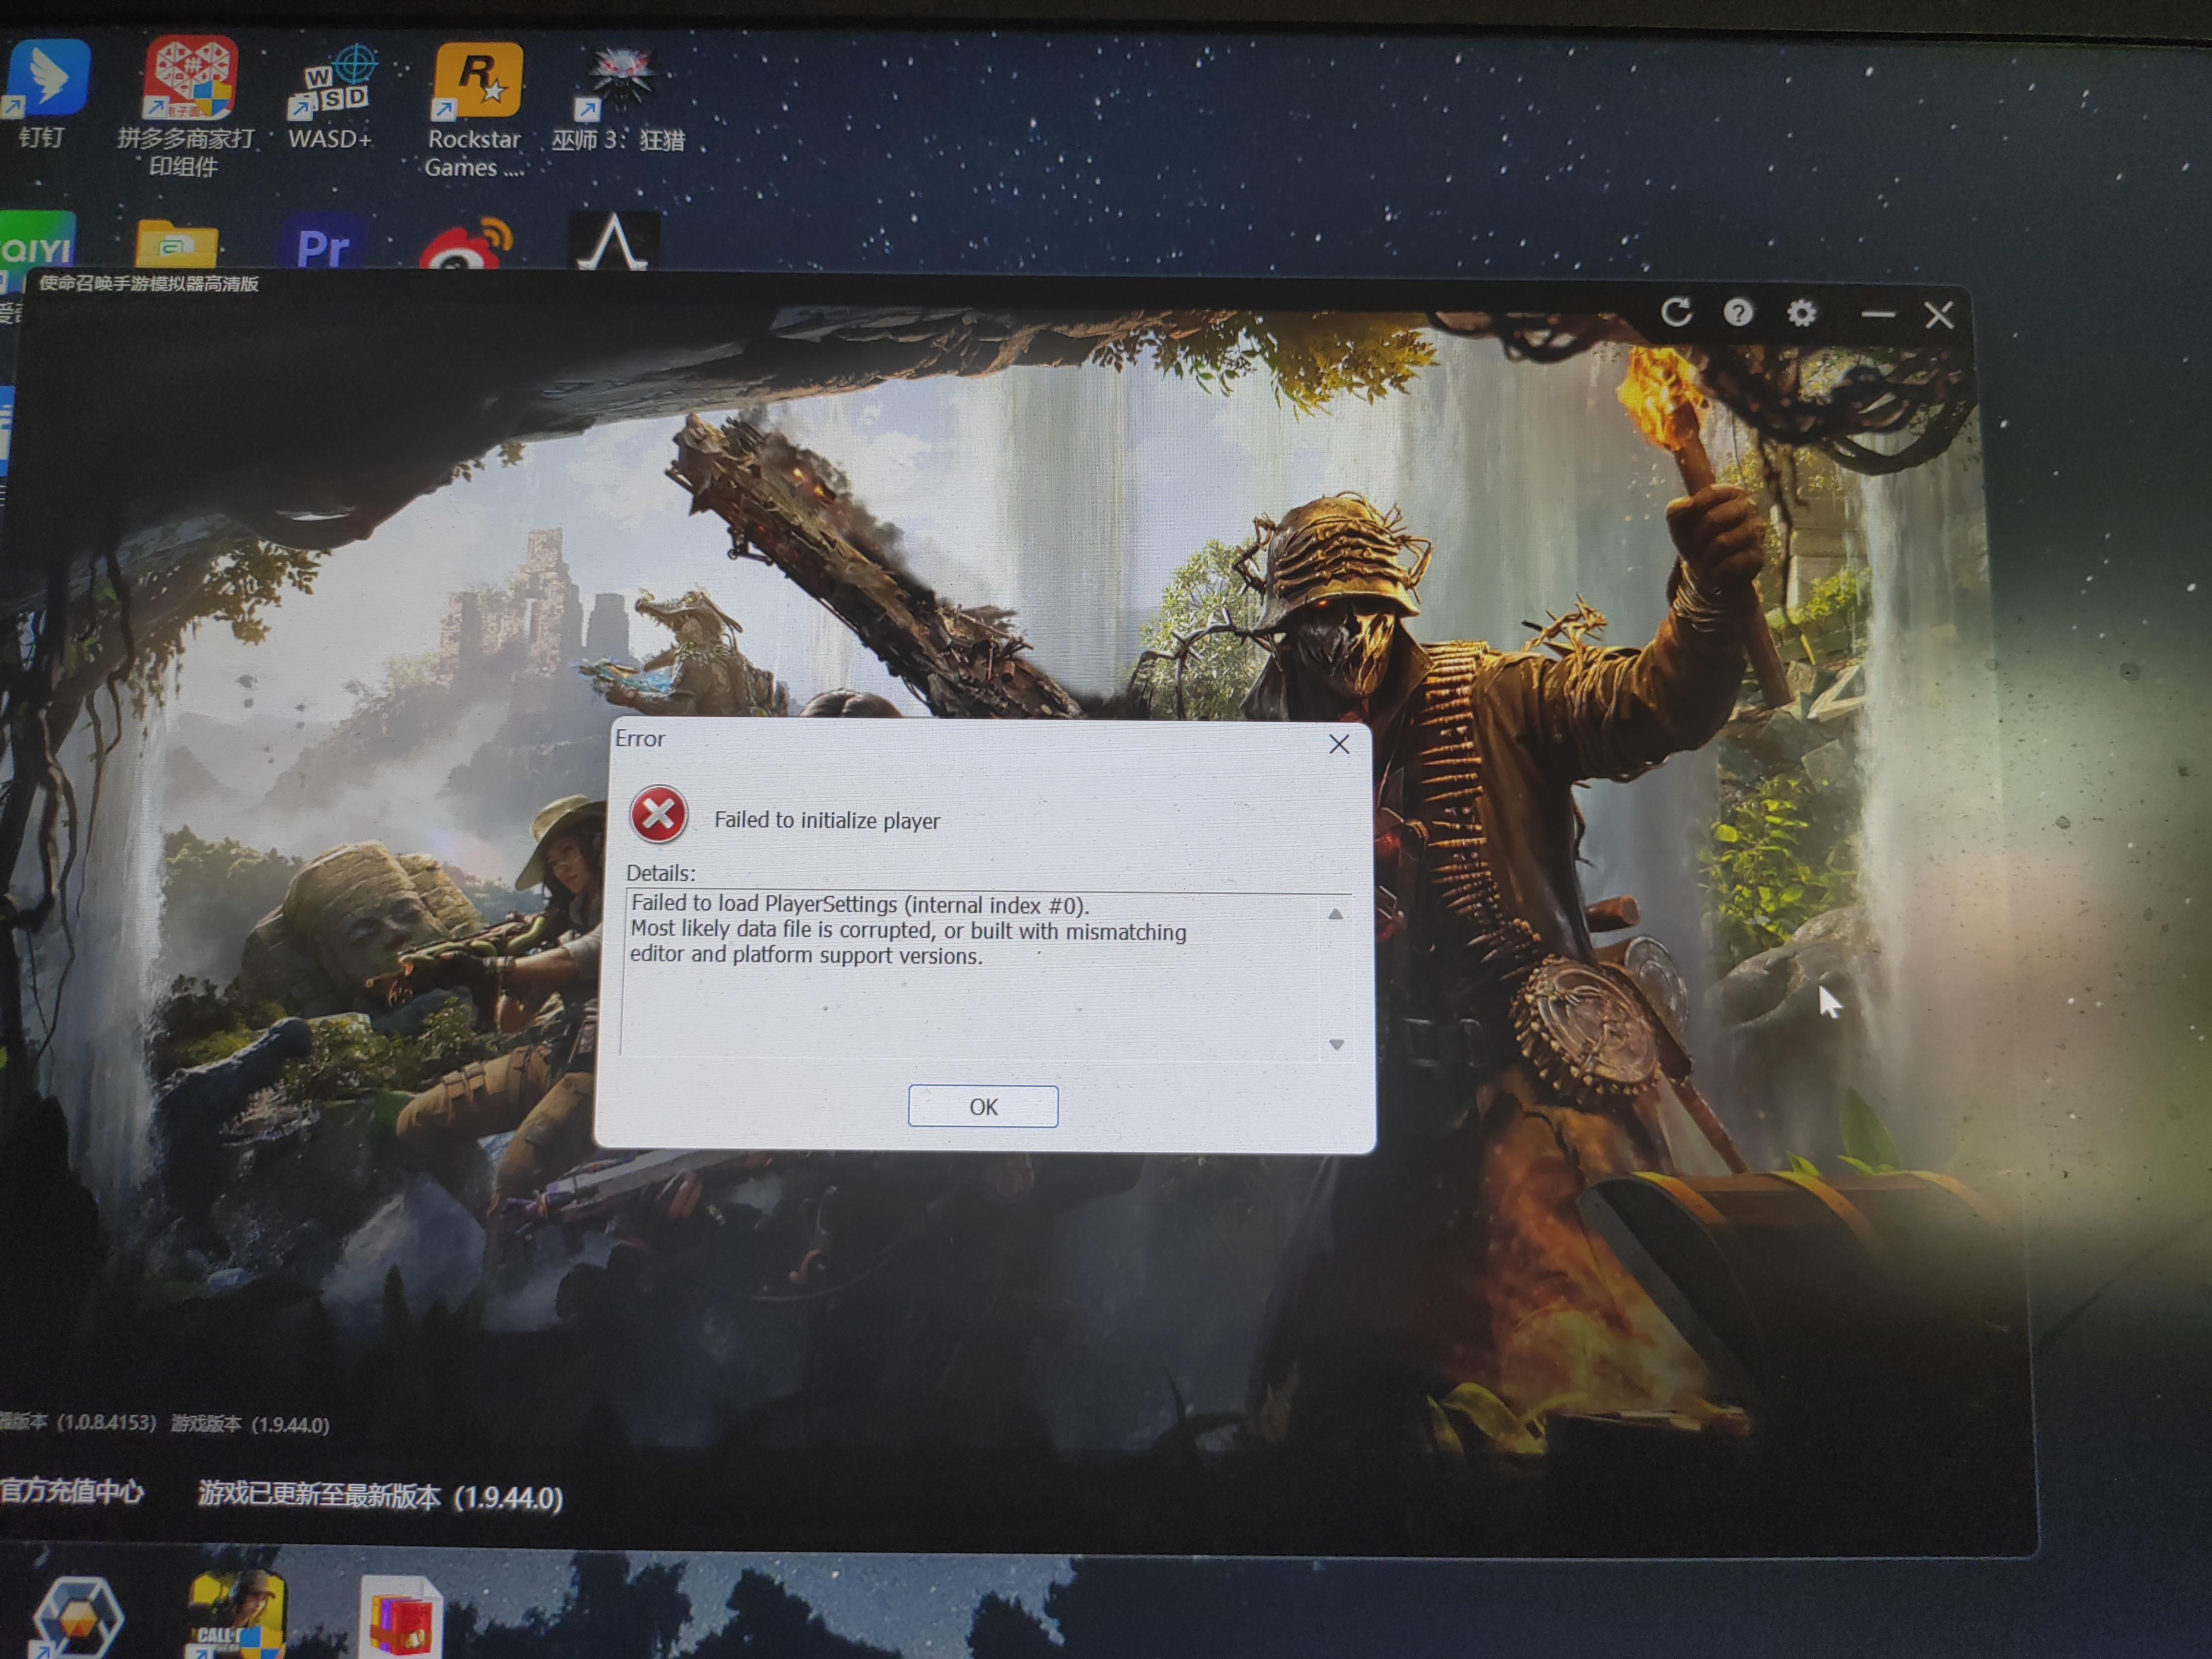
Task: Click the 使命召唤手游模拟器高清版 window title
Action: (149, 284)
